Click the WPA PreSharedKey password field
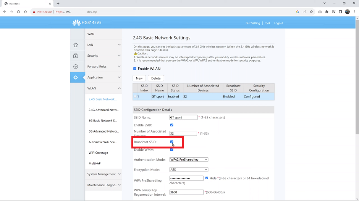Image resolution: width=359 pixels, height=201 pixels. pyautogui.click(x=186, y=178)
